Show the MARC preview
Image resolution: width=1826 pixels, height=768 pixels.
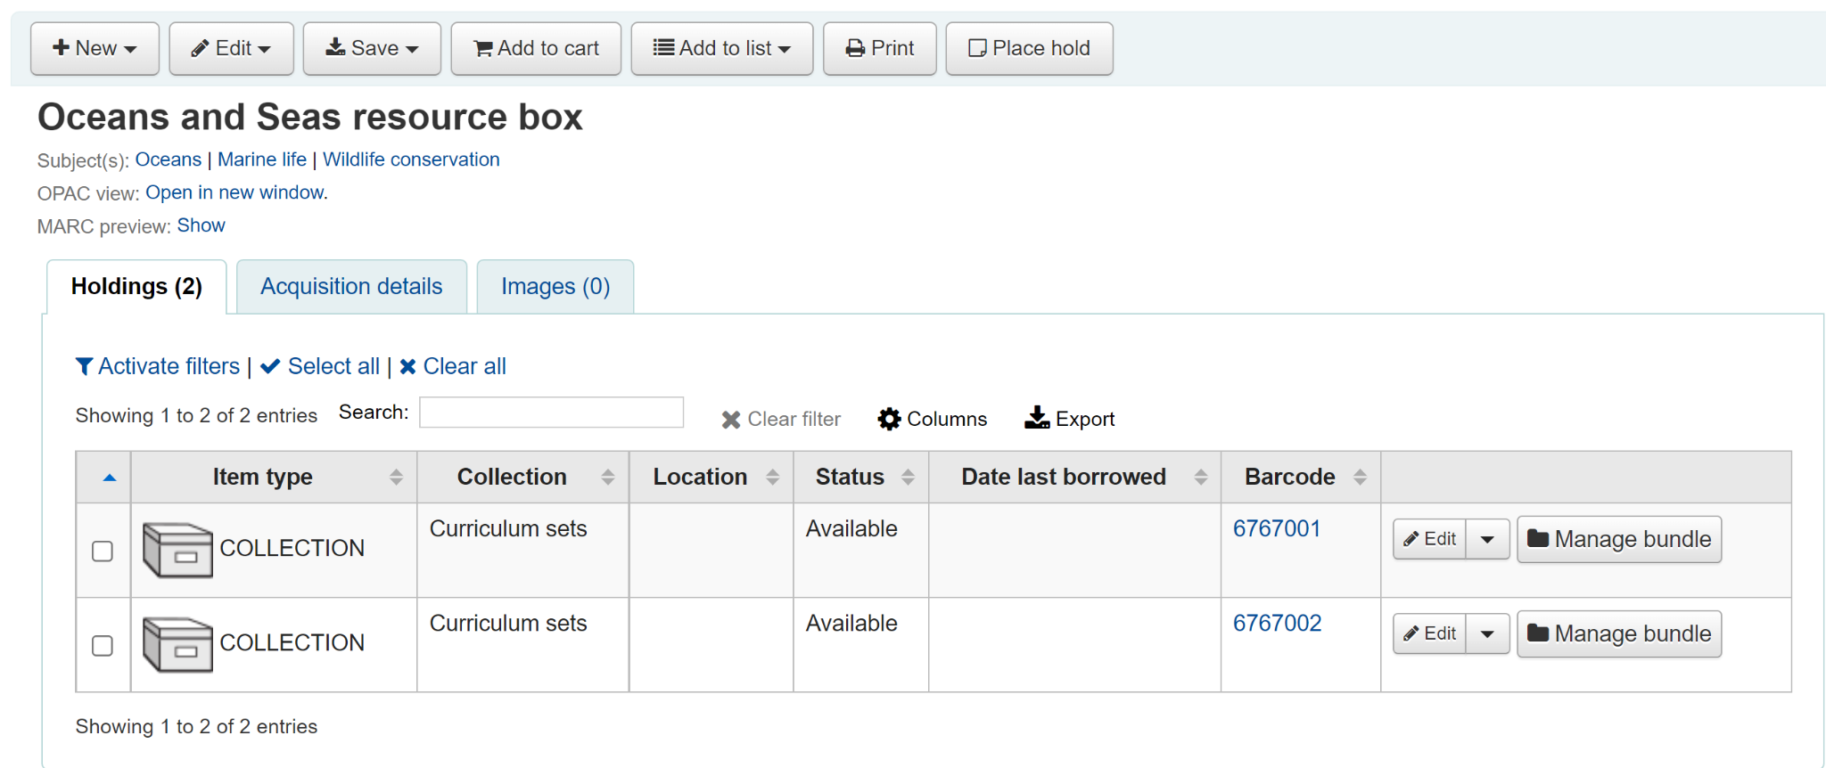202,225
